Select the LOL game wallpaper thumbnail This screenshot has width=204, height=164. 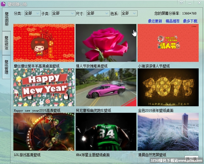click(44, 132)
